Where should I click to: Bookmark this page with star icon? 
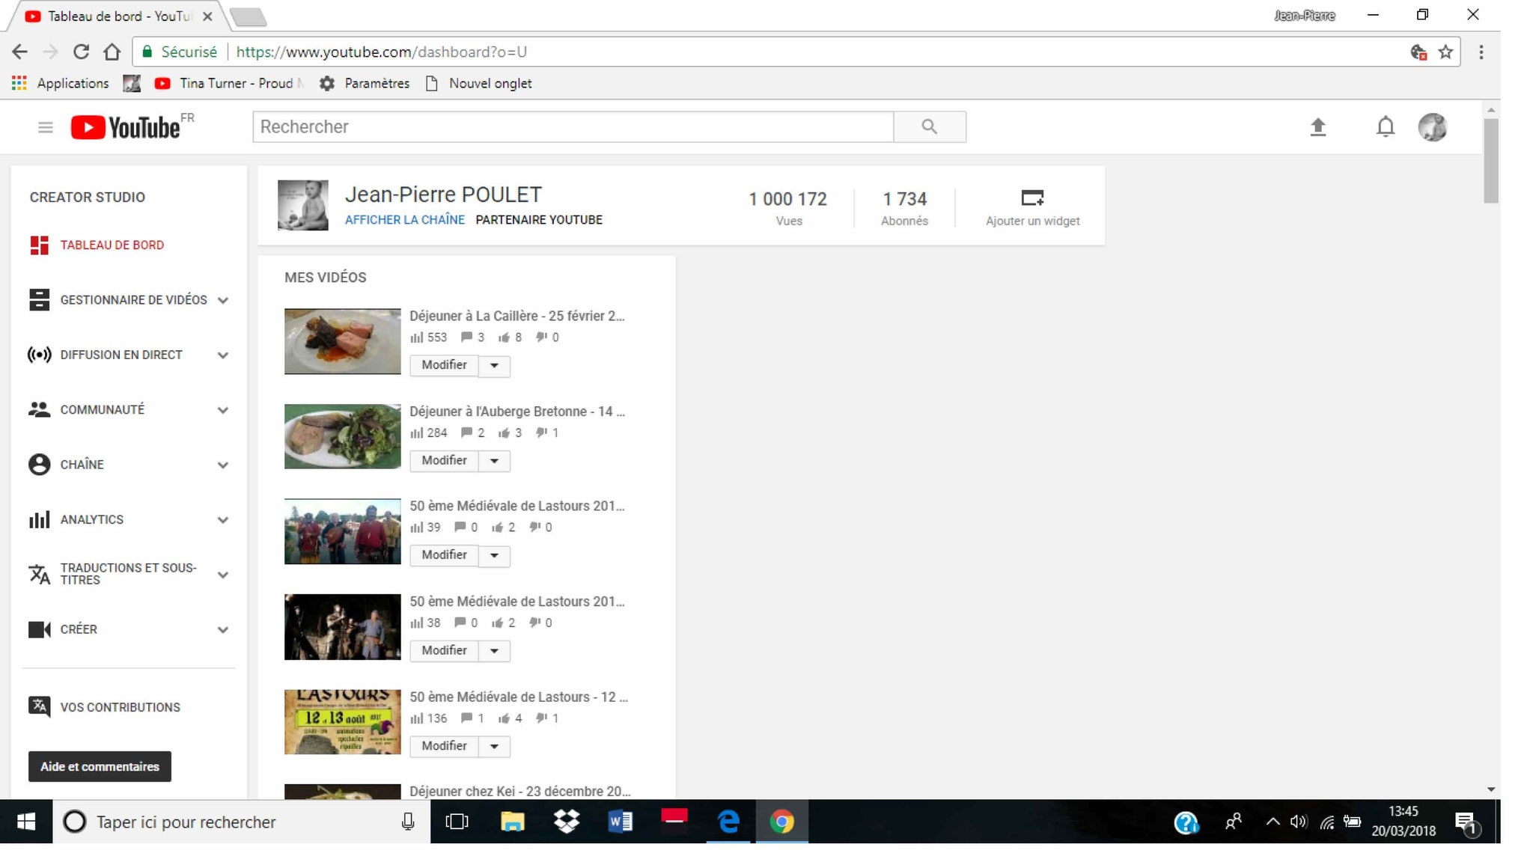(1445, 52)
